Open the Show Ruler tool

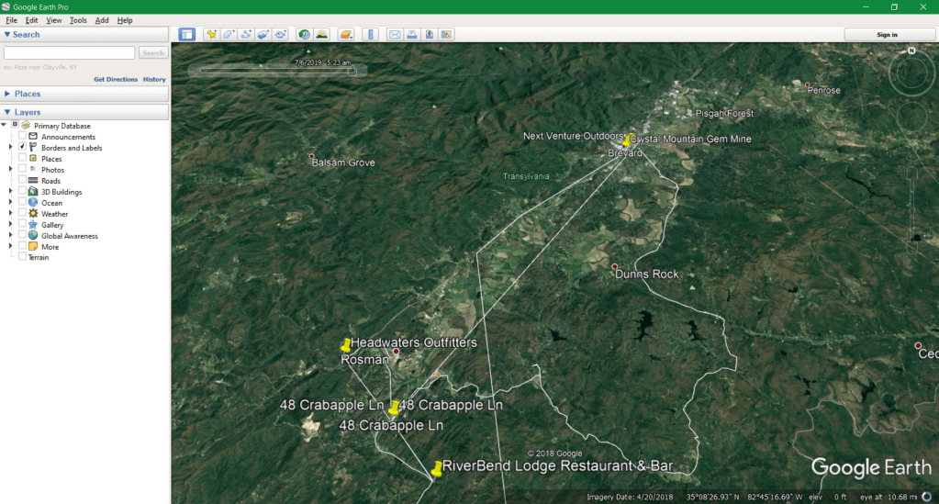[371, 35]
